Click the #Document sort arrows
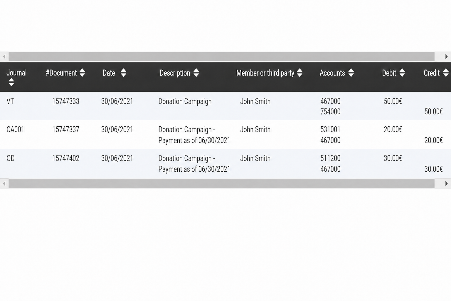This screenshot has width=451, height=301. tap(82, 73)
